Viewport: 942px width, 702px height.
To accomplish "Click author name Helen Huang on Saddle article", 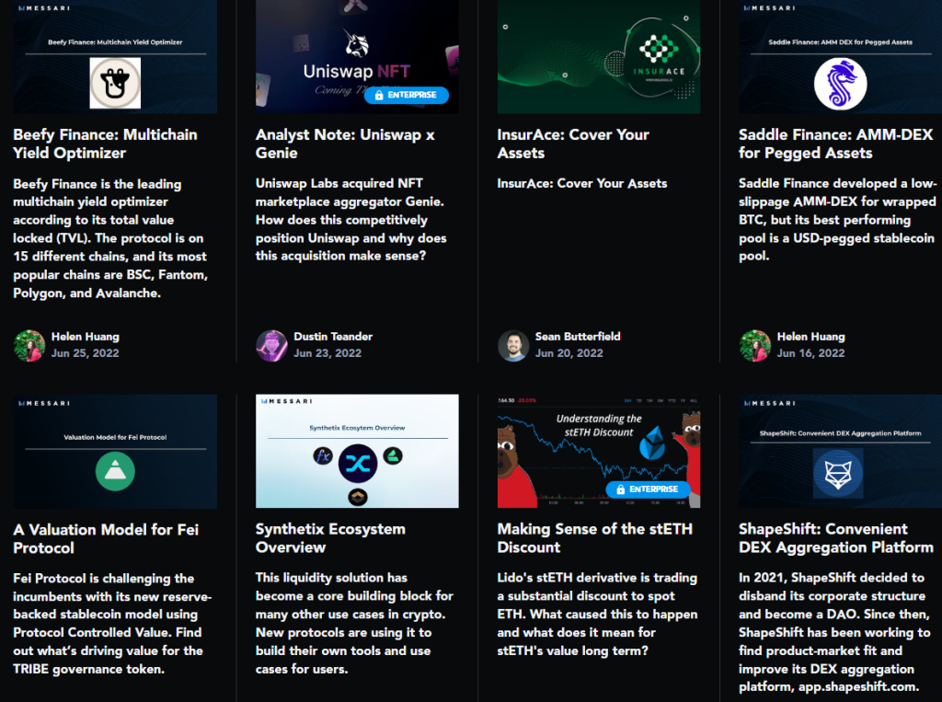I will (810, 337).
